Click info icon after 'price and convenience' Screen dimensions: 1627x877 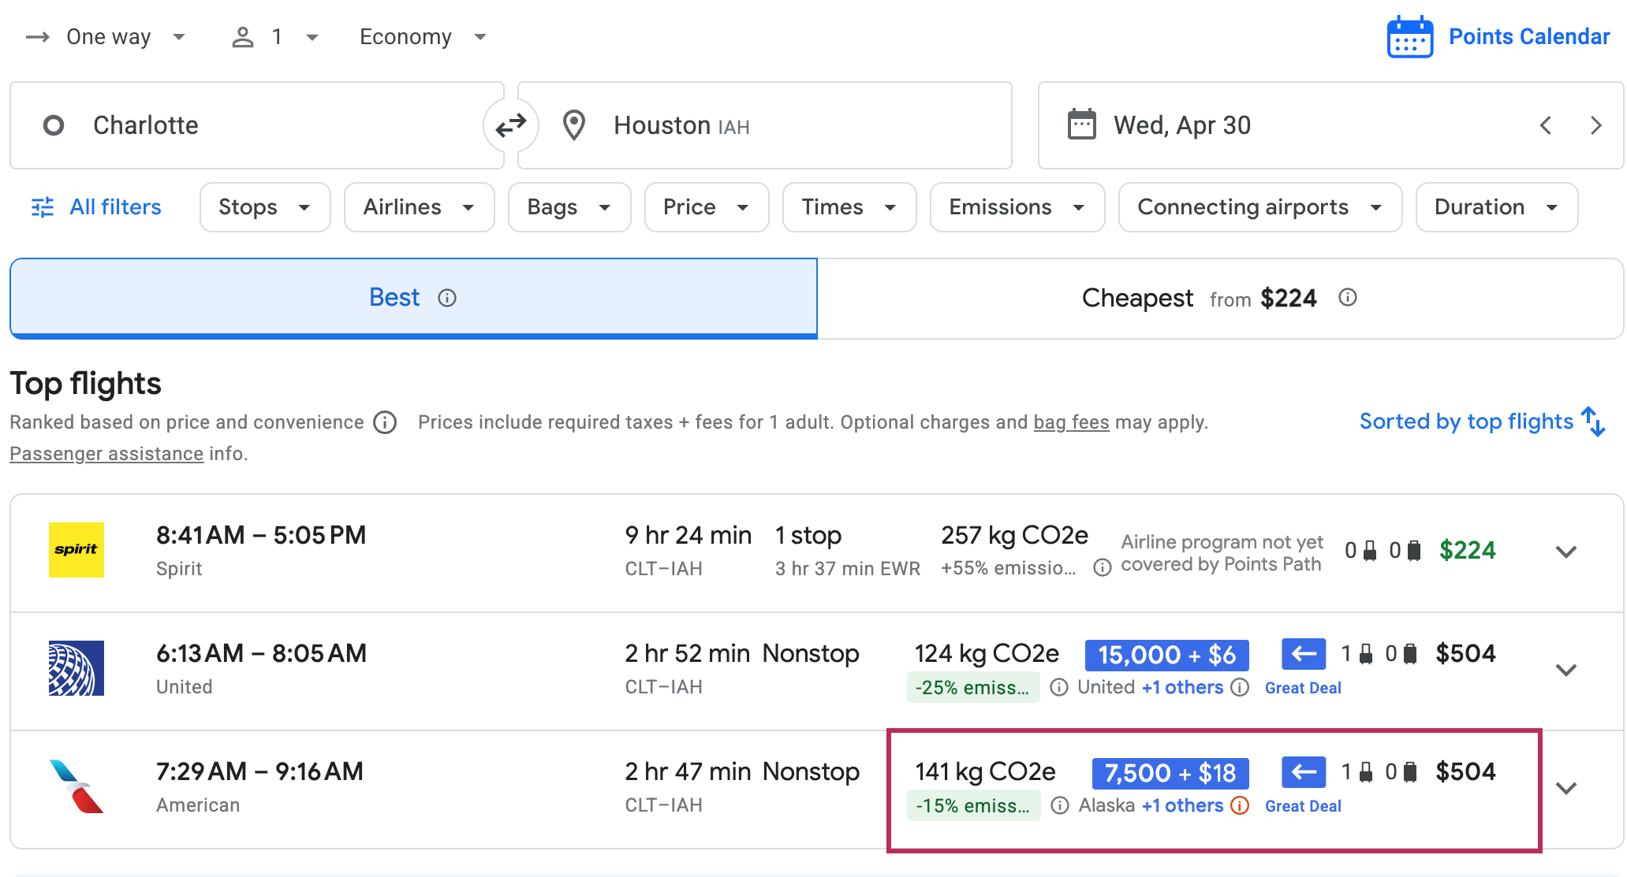tap(385, 422)
